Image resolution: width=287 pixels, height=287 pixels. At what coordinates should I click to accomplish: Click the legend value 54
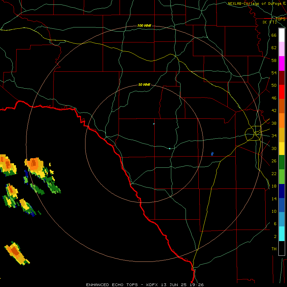[x=274, y=73]
